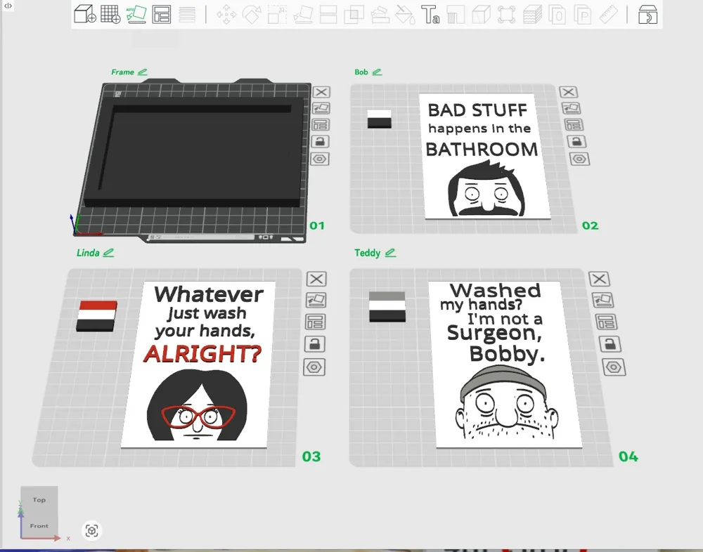This screenshot has width=703, height=552.
Task: Open plate settings for Linda plate
Action: click(x=314, y=367)
